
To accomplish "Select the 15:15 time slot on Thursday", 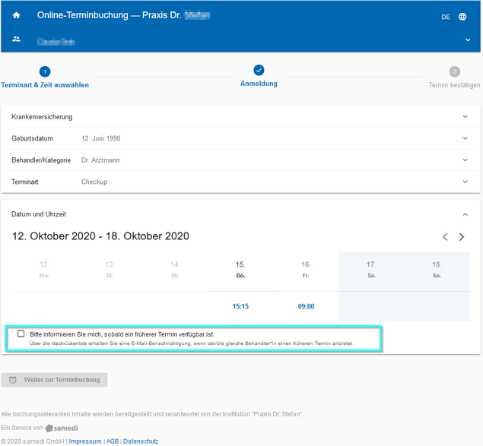I will (240, 307).
